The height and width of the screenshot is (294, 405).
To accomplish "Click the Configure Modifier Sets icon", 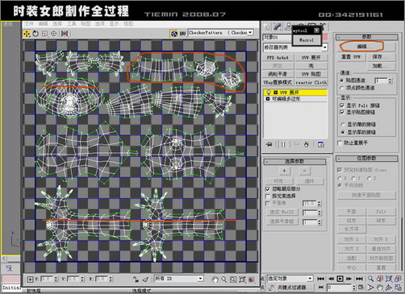I will click(321, 144).
